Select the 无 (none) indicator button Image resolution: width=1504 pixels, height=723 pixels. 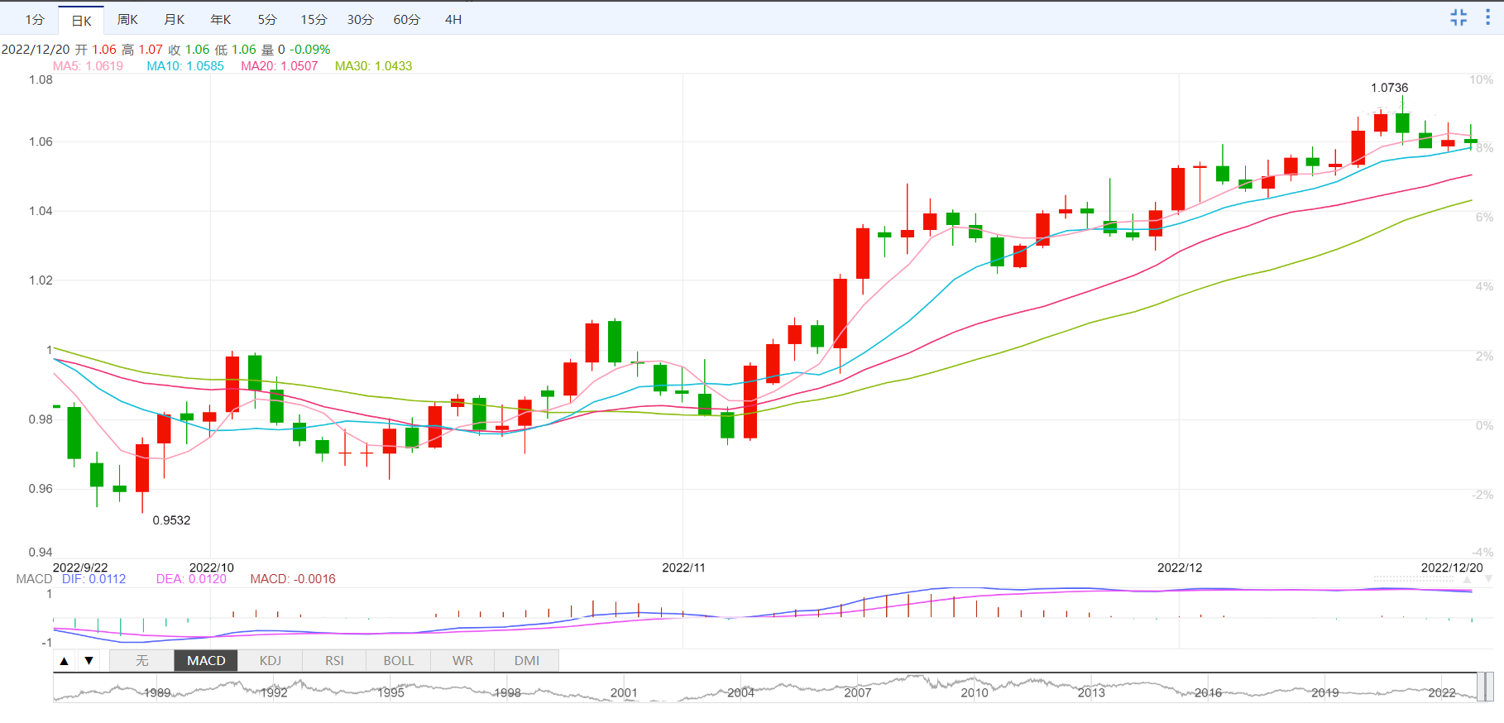pos(142,661)
